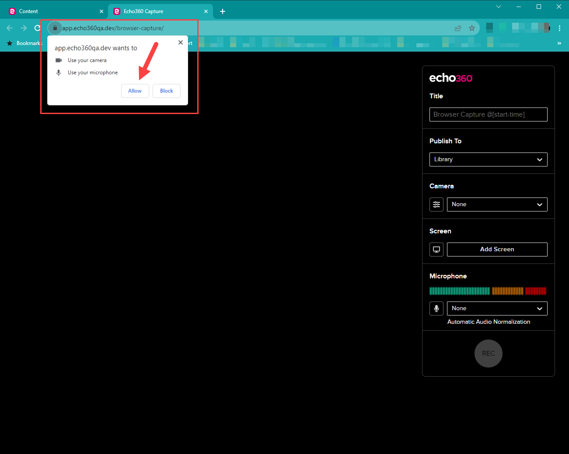Viewport: 569px width, 454px height.
Task: Allow camera and microphone access
Action: tap(135, 91)
